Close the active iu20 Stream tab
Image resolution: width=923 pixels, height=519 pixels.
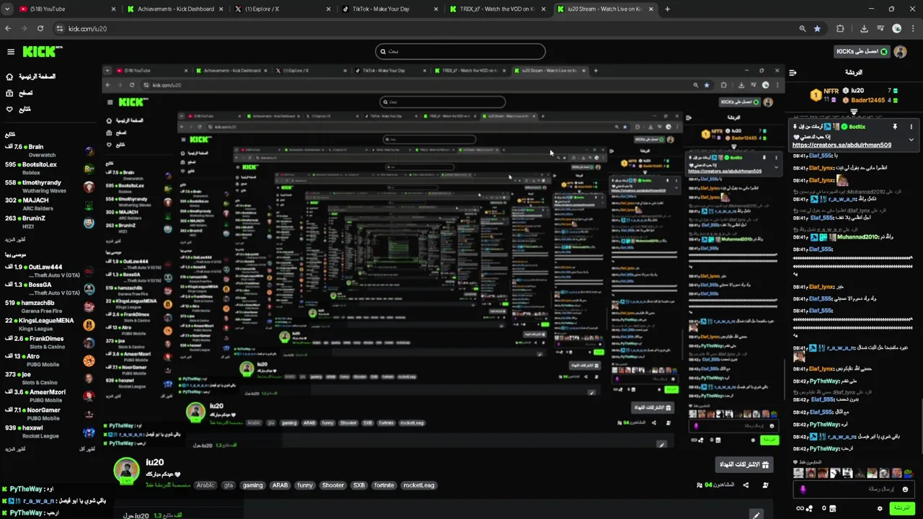pos(652,9)
